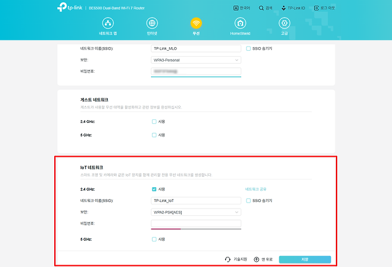The height and width of the screenshot is (267, 392).
Task: Open the HomeShield icon
Action: pos(240,24)
